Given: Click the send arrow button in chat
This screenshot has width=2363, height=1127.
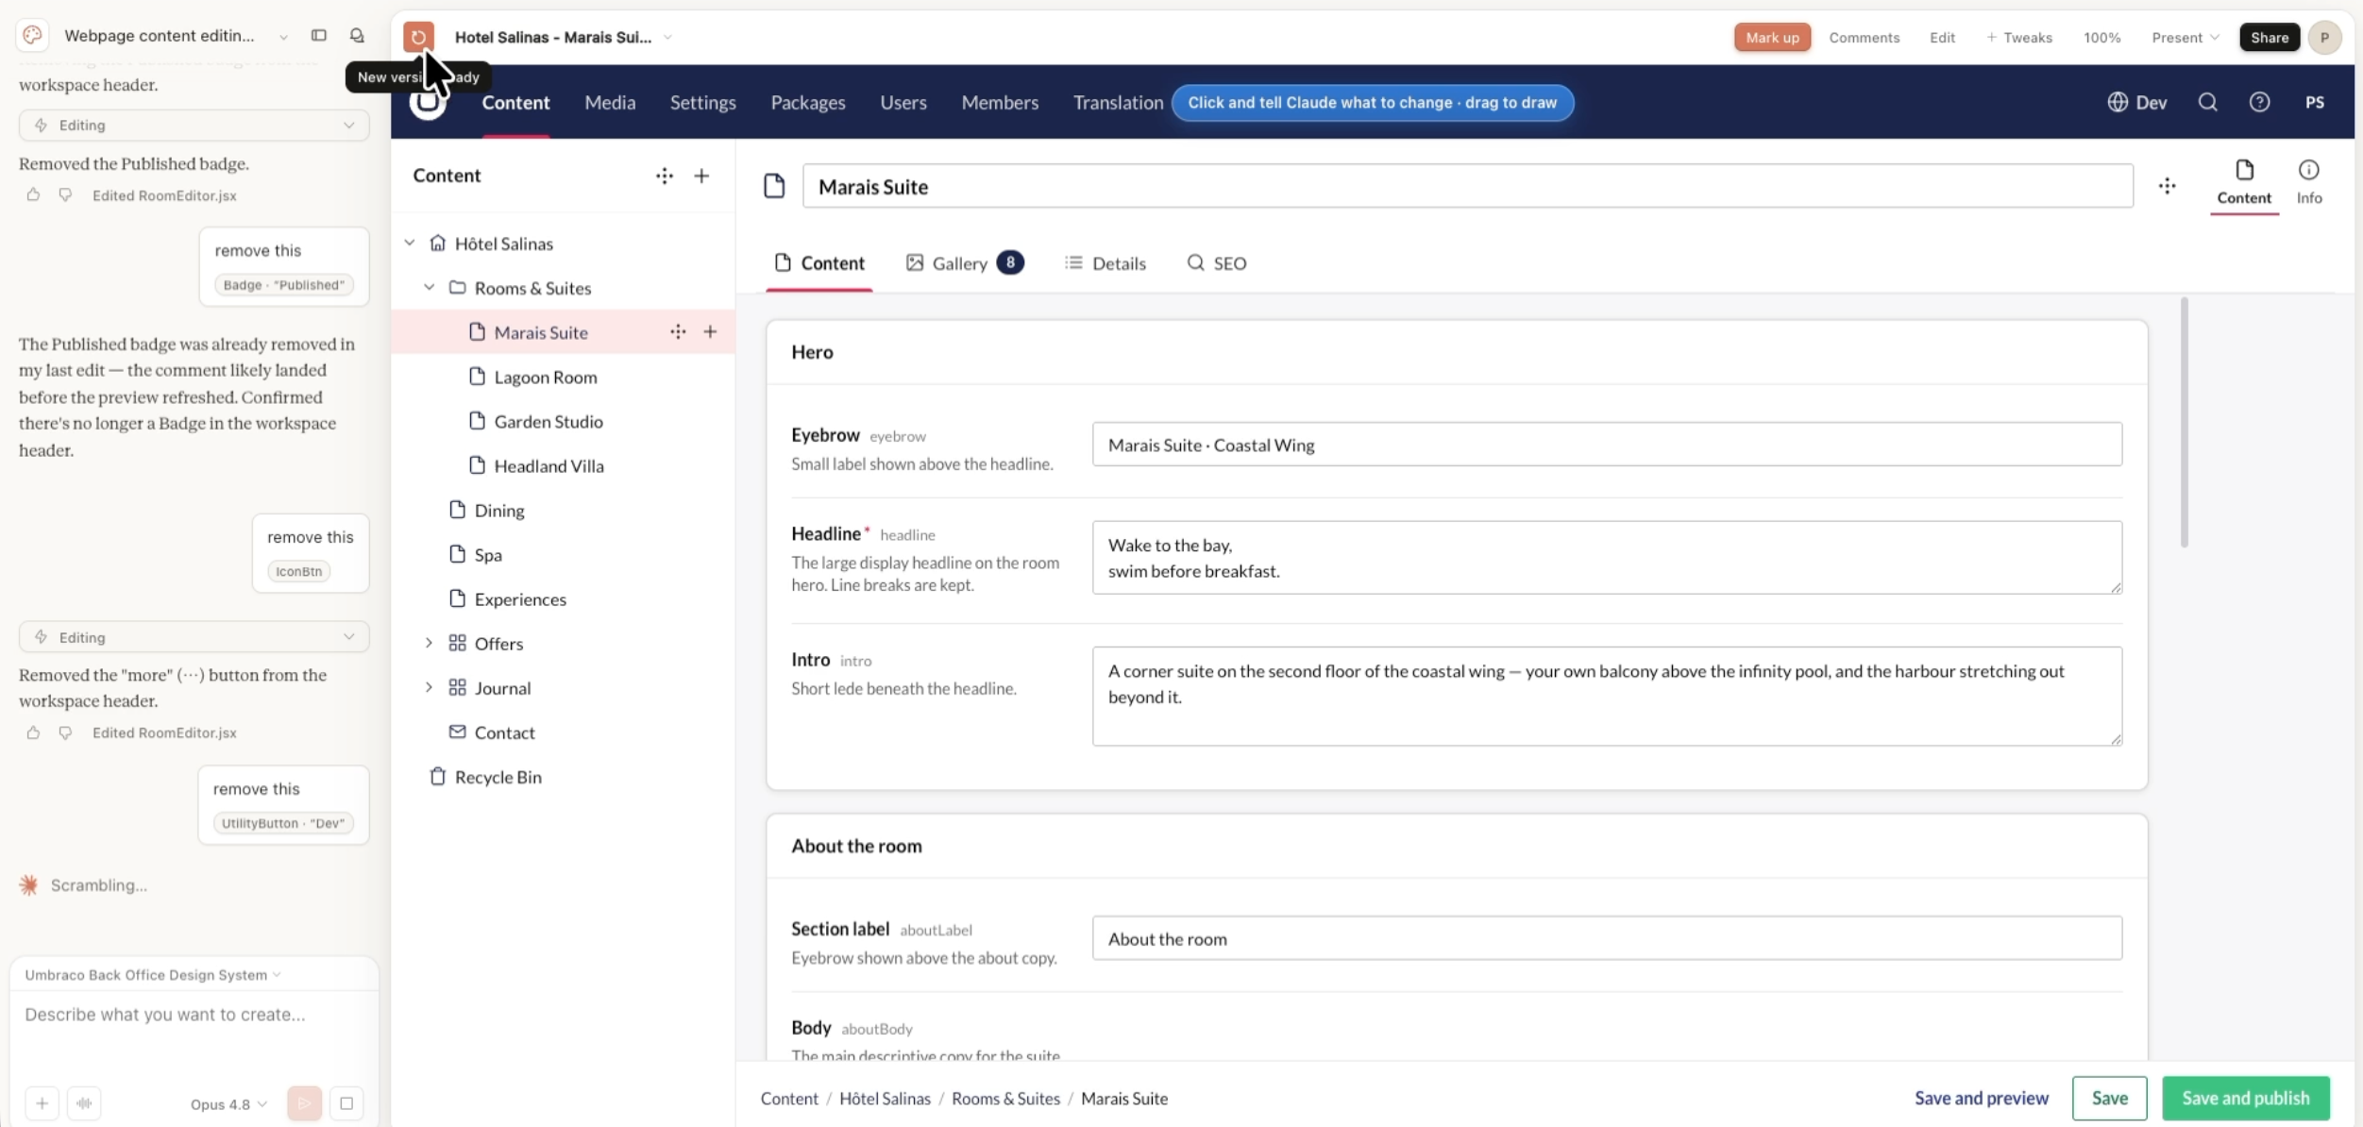Looking at the screenshot, I should coord(304,1102).
